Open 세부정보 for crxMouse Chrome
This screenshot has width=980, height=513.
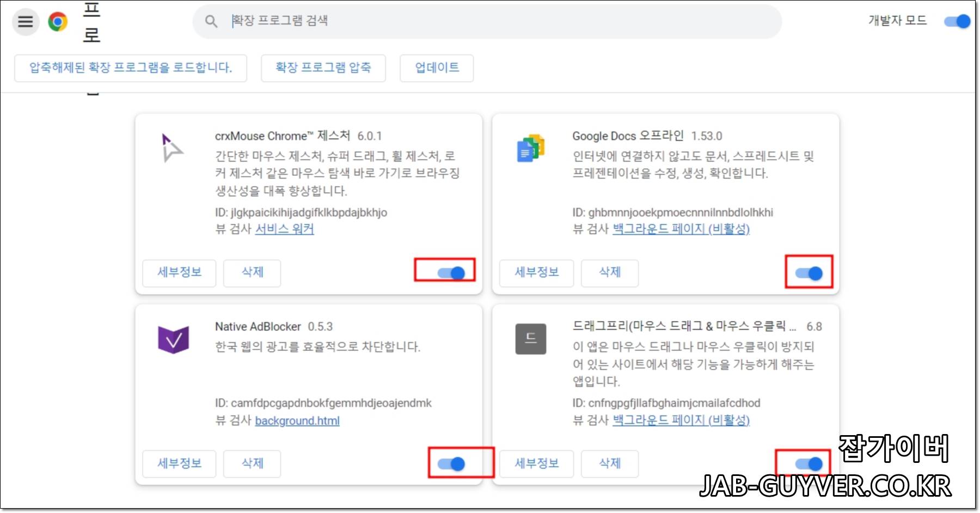pos(179,273)
